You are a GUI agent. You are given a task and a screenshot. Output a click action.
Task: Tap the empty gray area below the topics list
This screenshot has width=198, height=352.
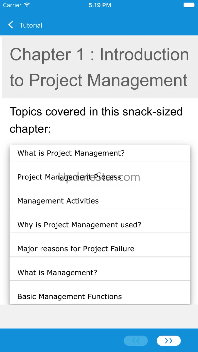(x=99, y=316)
